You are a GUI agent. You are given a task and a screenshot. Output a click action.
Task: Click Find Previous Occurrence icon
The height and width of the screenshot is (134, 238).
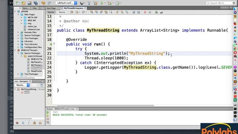[96, 12]
